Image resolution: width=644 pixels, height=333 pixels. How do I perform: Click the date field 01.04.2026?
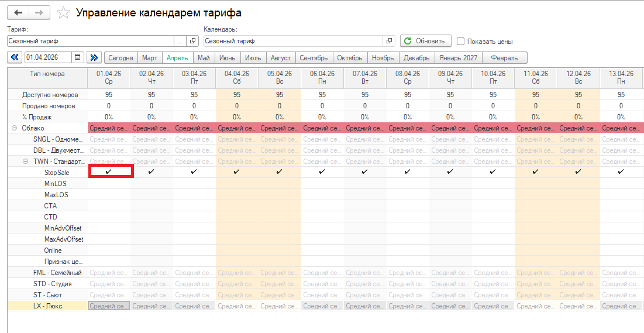pos(48,57)
